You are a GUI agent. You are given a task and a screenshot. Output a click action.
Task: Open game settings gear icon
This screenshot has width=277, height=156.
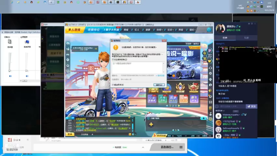click(x=210, y=73)
